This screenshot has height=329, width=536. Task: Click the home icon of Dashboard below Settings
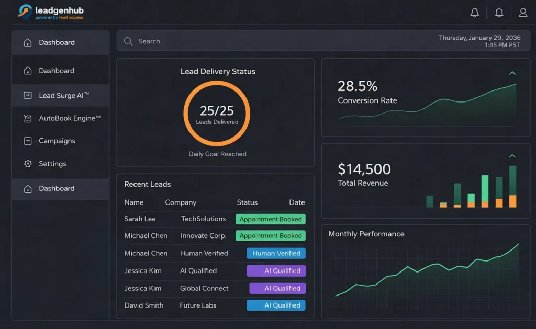click(28, 189)
